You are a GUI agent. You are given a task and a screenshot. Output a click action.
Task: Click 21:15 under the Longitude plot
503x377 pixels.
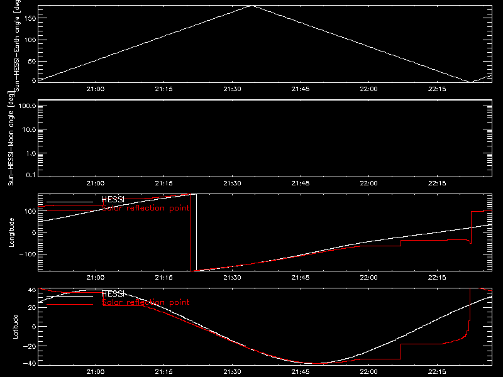click(164, 278)
